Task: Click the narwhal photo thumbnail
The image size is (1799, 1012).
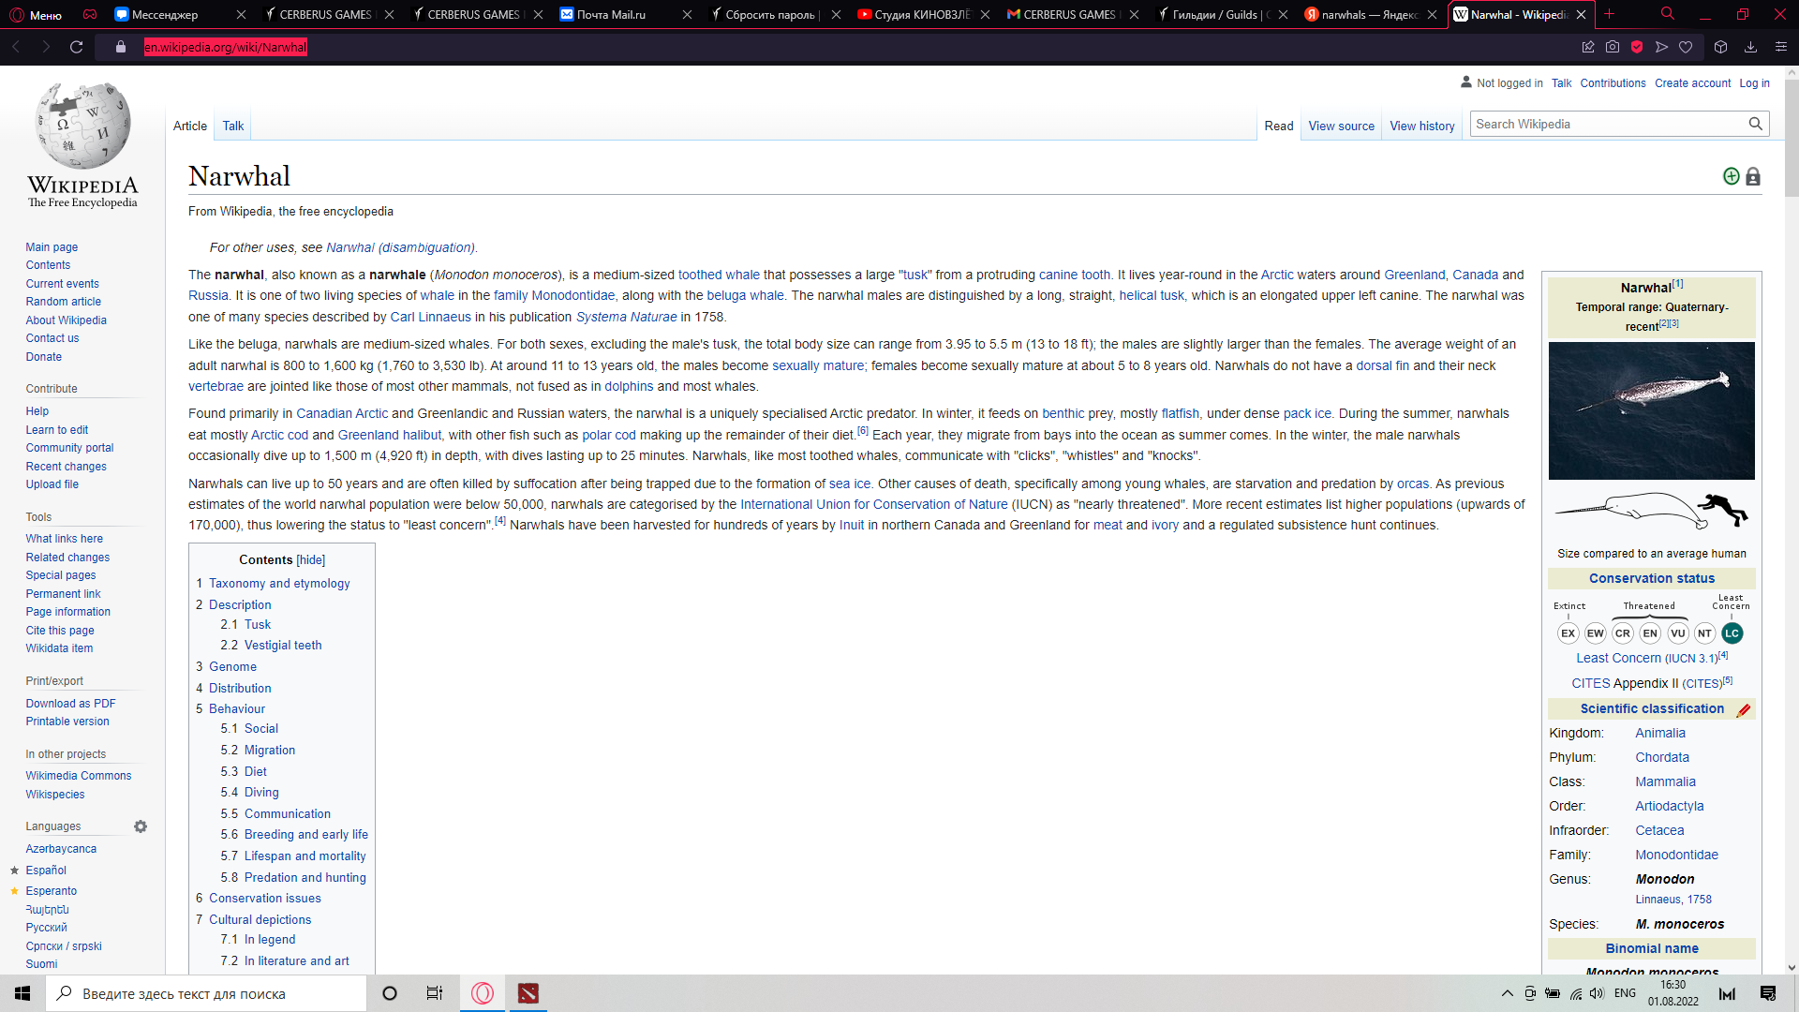Action: (1651, 410)
